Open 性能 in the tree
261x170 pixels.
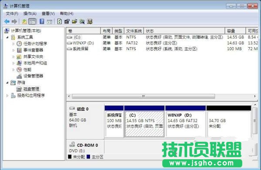(x=27, y=70)
